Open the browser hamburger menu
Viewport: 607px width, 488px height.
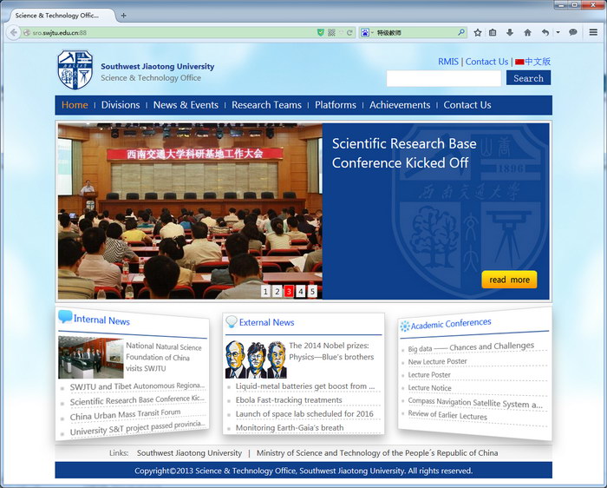(x=593, y=32)
